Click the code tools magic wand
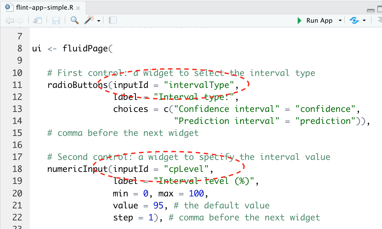 coord(89,20)
